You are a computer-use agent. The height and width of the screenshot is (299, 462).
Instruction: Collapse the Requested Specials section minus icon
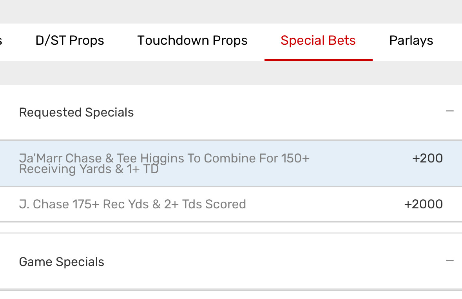449,111
